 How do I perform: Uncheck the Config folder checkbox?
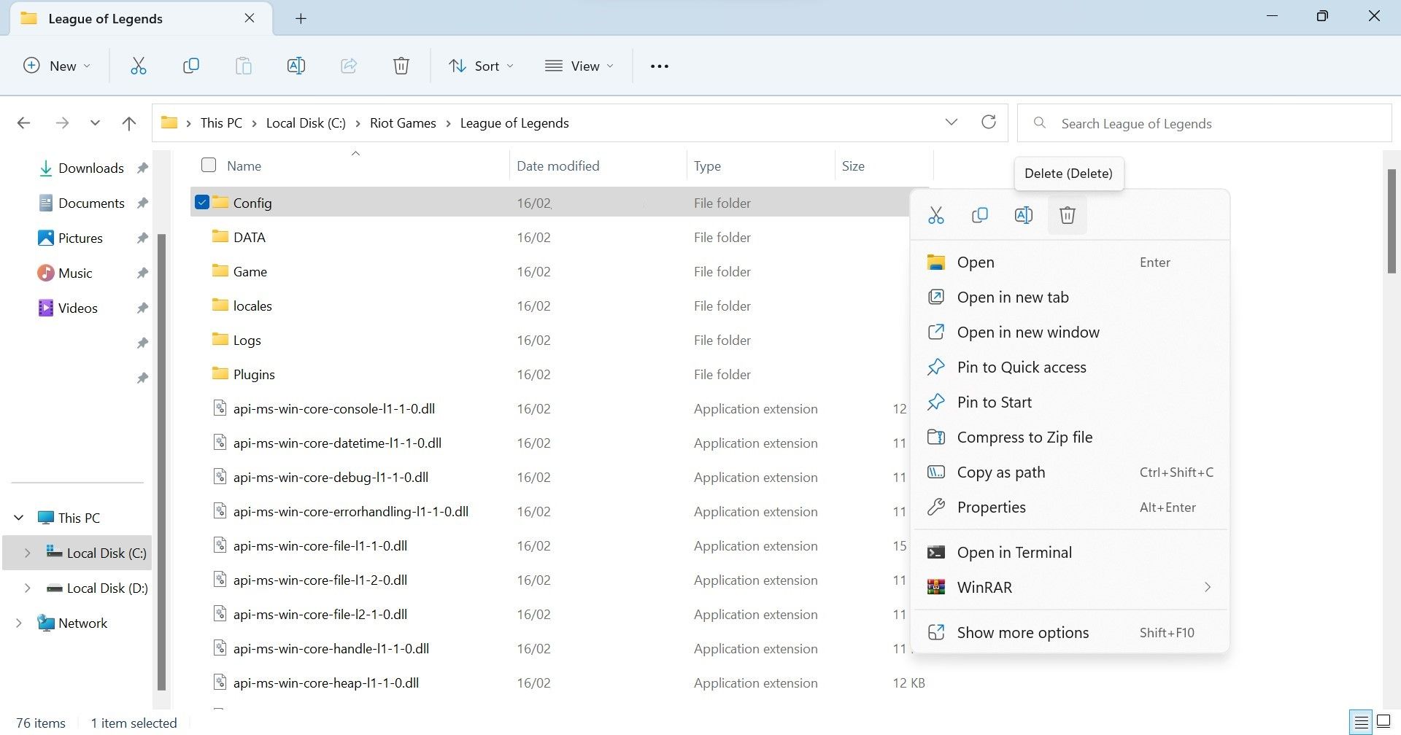202,202
